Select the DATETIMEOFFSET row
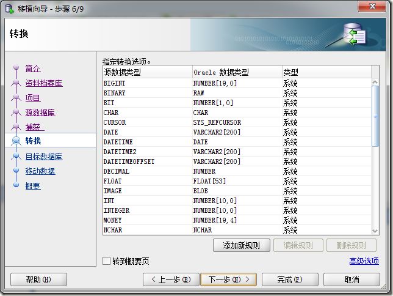 [x=237, y=161]
